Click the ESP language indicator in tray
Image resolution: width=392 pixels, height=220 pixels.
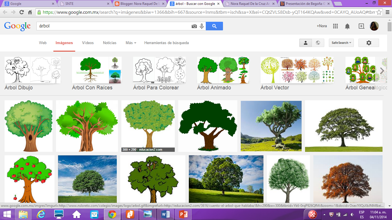tap(362, 212)
